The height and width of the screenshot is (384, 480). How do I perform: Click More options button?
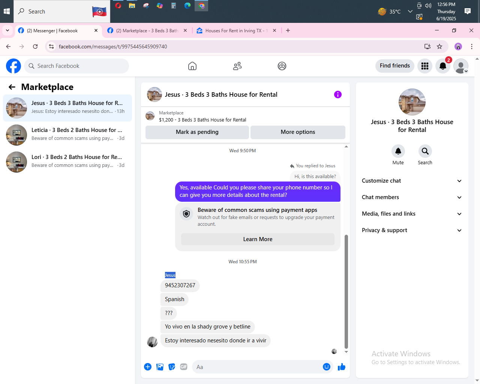click(298, 132)
